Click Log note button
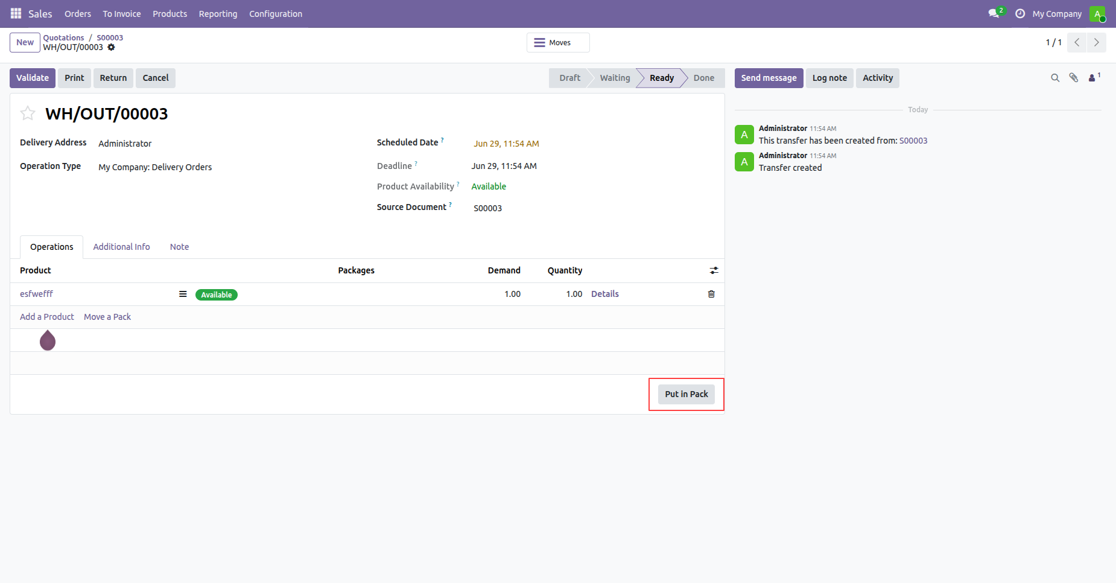This screenshot has height=583, width=1116. coord(829,78)
